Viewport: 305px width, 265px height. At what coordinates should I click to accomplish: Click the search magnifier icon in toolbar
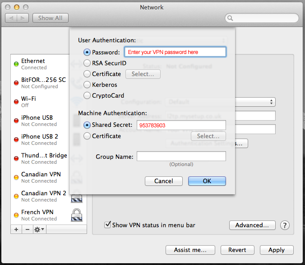click(230, 18)
